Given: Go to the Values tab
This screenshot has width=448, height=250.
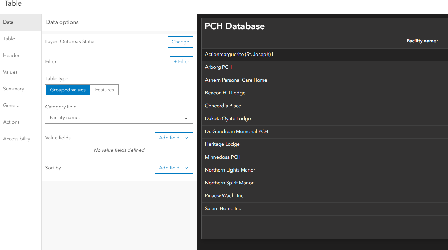Looking at the screenshot, I should [20, 72].
